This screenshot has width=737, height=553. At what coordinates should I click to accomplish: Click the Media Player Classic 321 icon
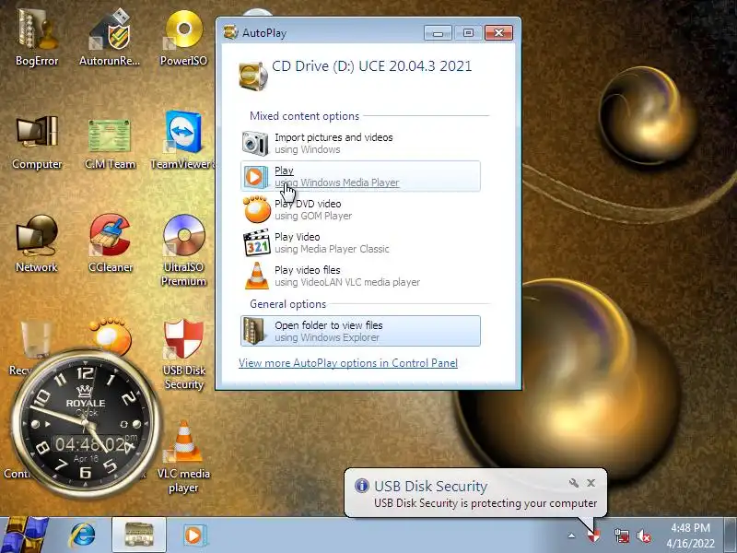tap(256, 242)
